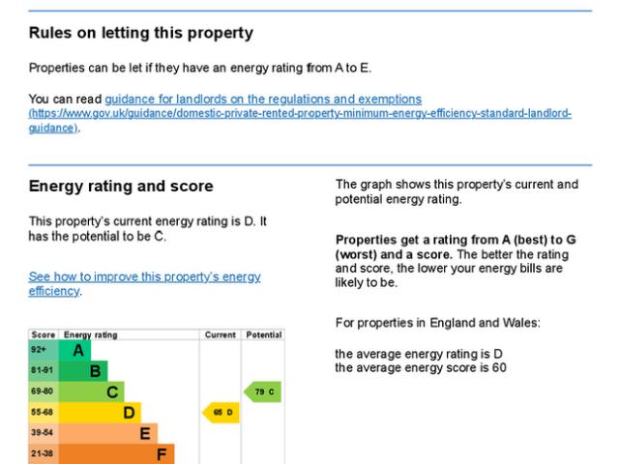Click the 'Energy rating and score' heading
The height and width of the screenshot is (464, 619).
coord(121,186)
